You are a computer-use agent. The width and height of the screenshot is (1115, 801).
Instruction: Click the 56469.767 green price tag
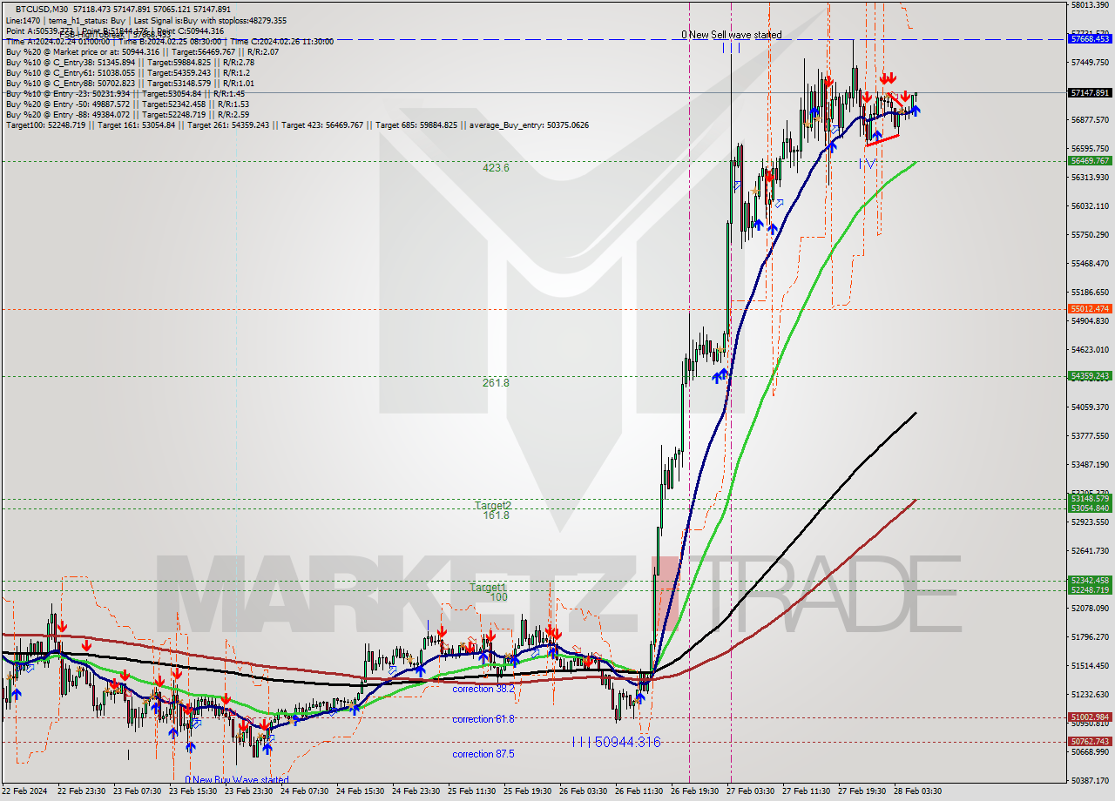click(x=1091, y=161)
